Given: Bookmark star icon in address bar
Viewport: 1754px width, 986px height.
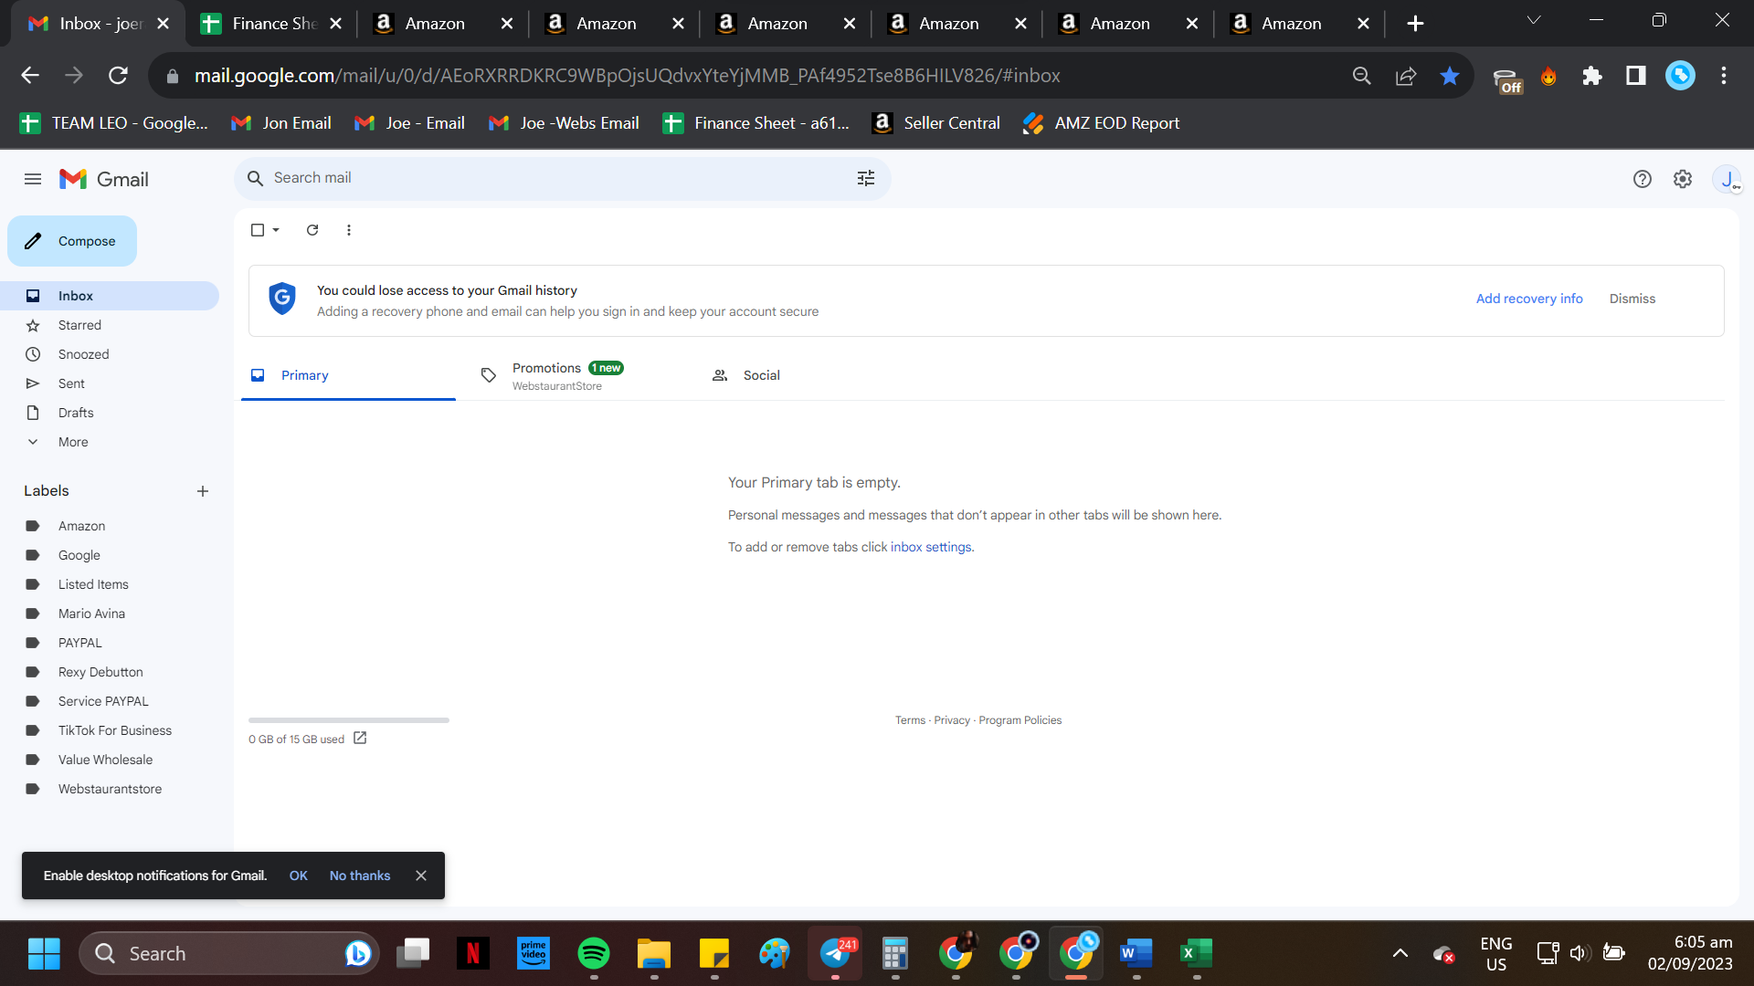Looking at the screenshot, I should (x=1450, y=76).
